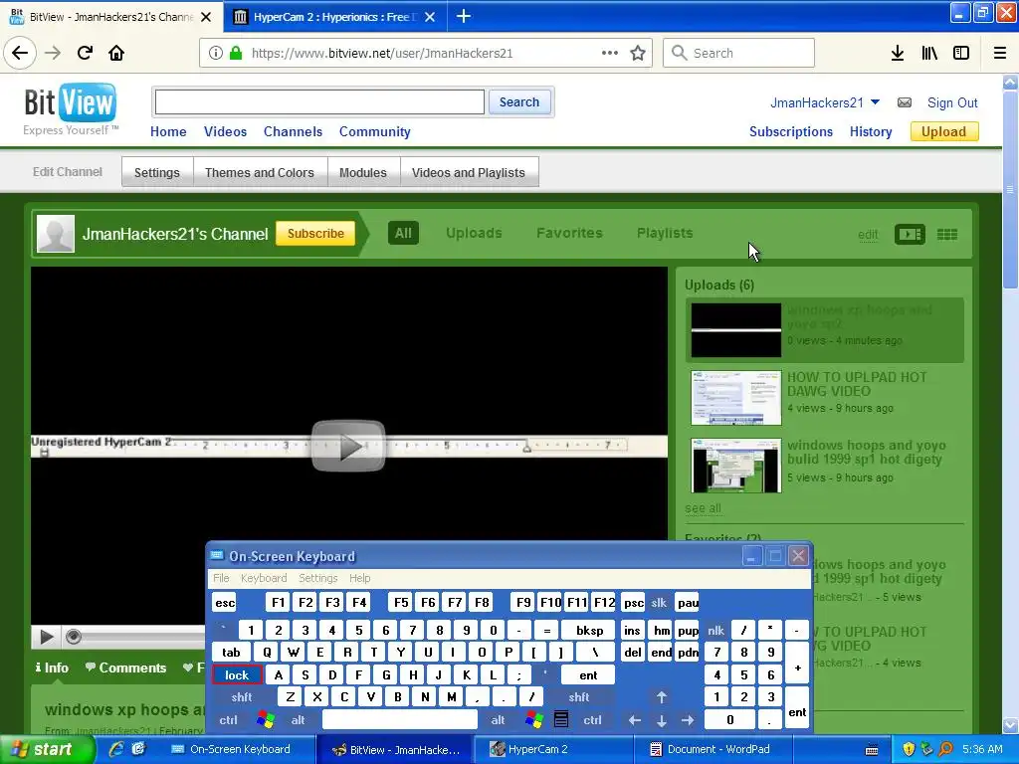Open the browser home page icon
1019x764 pixels.
point(116,53)
